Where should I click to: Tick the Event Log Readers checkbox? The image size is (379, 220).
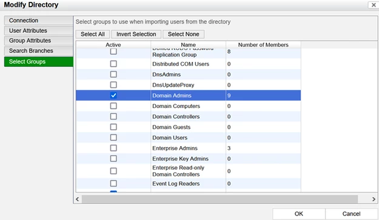point(113,183)
